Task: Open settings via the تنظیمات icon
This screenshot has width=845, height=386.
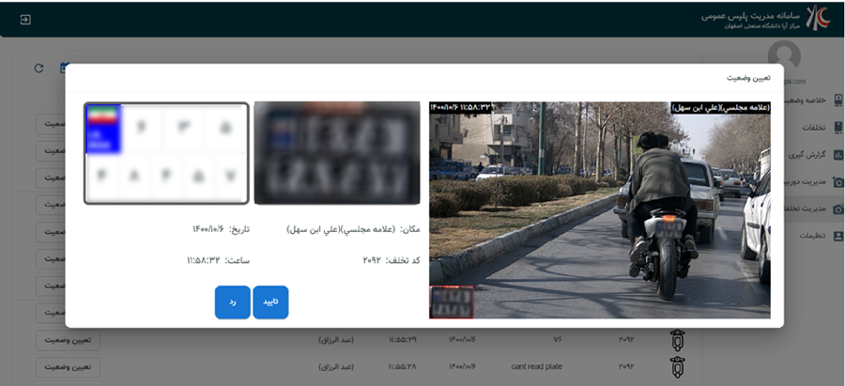Action: click(x=838, y=236)
